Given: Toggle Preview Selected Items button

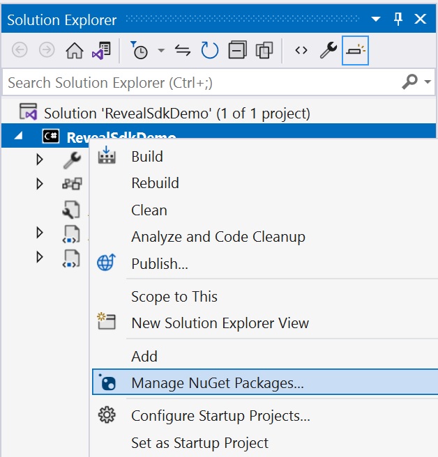Looking at the screenshot, I should [x=355, y=50].
